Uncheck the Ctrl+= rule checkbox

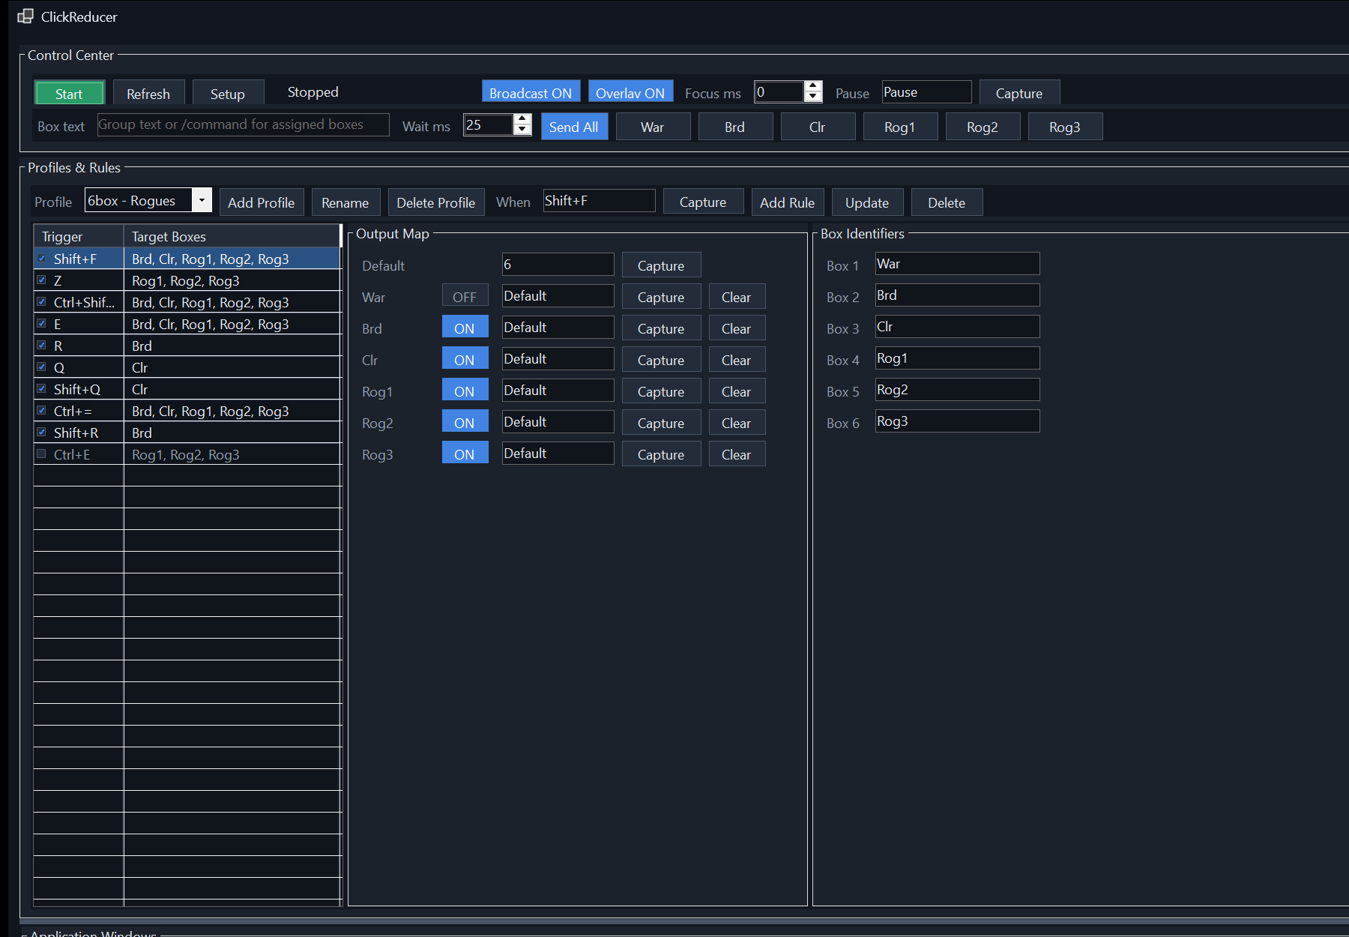click(x=41, y=410)
